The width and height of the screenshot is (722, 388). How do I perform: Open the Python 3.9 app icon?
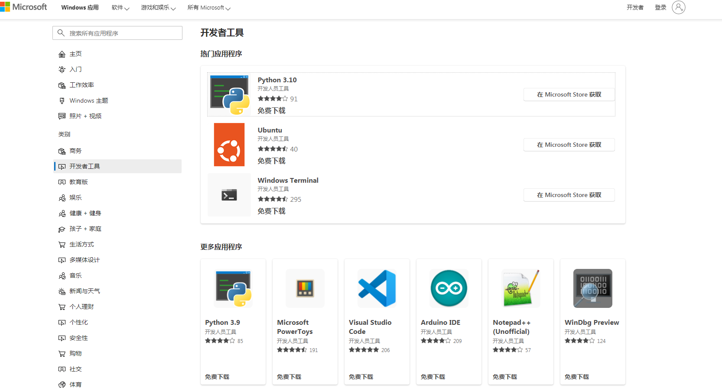click(233, 288)
